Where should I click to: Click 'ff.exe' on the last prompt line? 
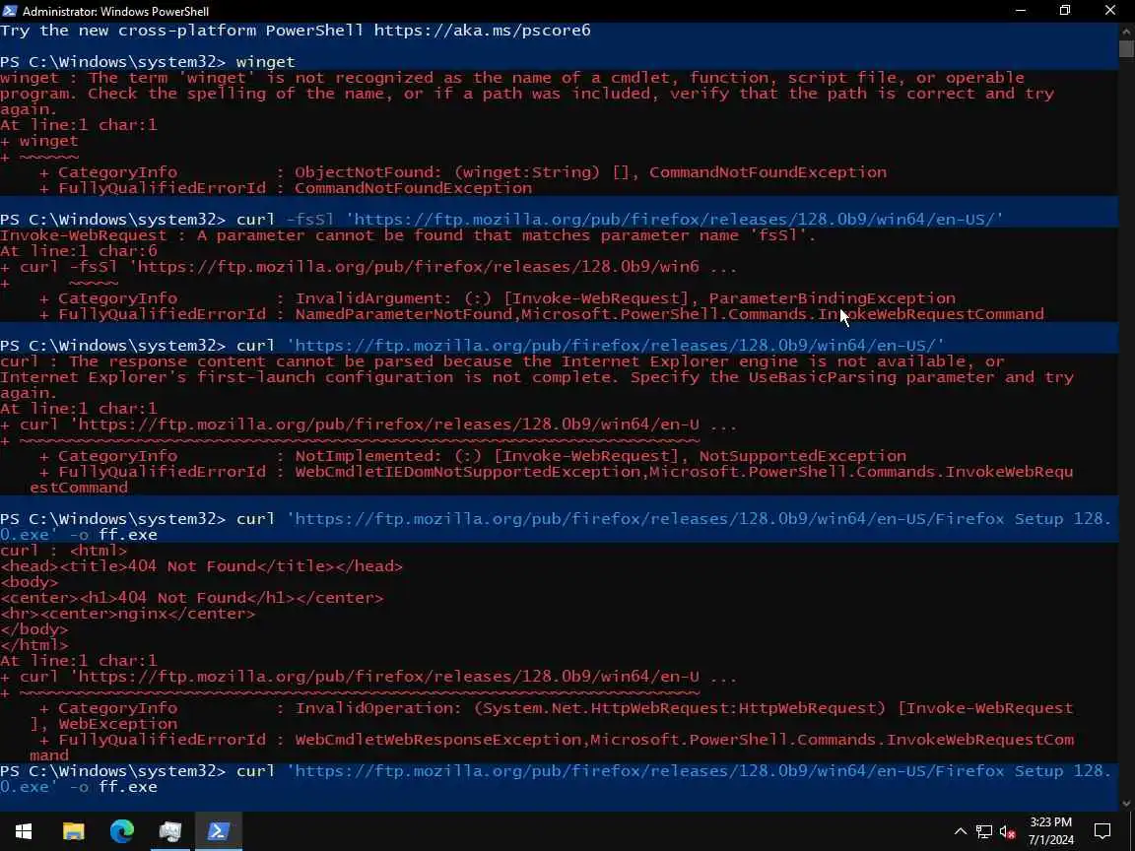click(x=128, y=787)
